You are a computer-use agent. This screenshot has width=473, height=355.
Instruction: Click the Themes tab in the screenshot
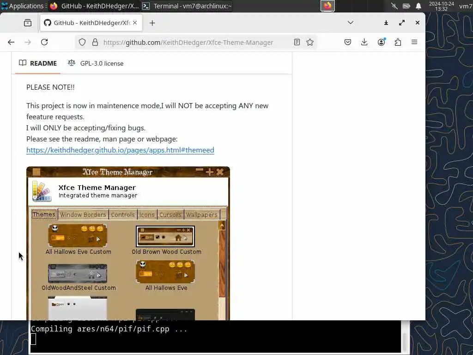click(x=44, y=214)
